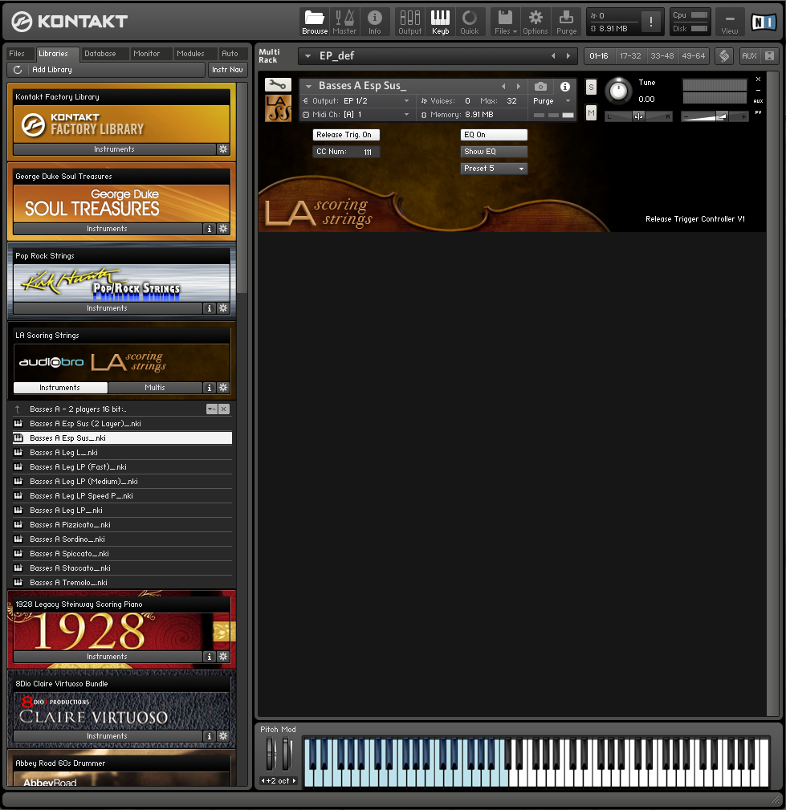Click the keyboard octave shift right arrow
This screenshot has height=810, width=786.
click(294, 780)
